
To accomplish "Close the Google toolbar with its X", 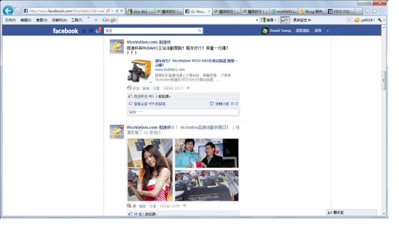I will pyautogui.click(x=96, y=20).
